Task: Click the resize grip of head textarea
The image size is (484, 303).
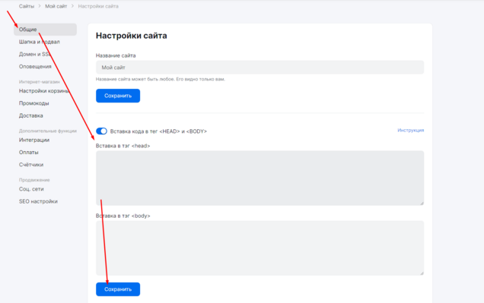Action: (x=422, y=204)
